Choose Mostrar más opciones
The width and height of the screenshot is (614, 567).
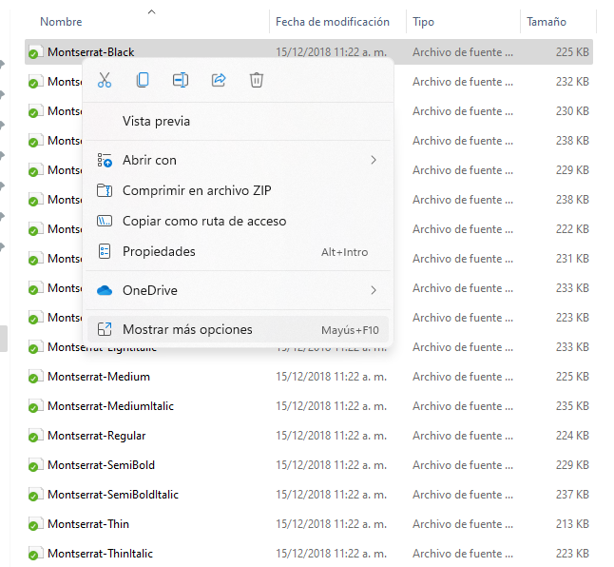pos(238,329)
